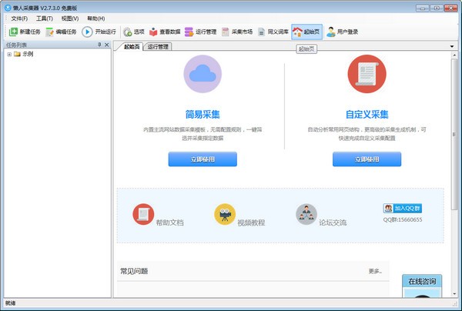Open 视频教程 camera icon
This screenshot has width=462, height=311.
pyautogui.click(x=225, y=214)
